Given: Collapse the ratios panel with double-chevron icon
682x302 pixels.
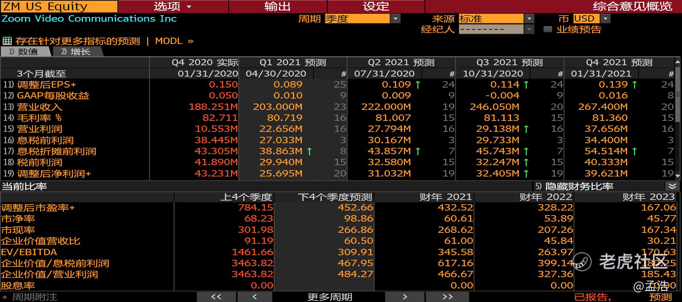Looking at the screenshot, I should point(672,186).
